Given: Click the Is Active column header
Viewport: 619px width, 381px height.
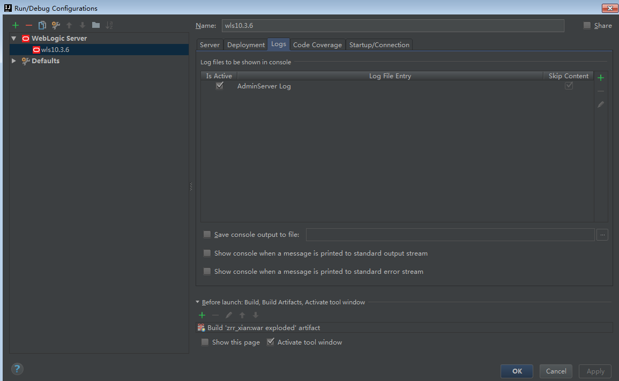Looking at the screenshot, I should pyautogui.click(x=219, y=76).
